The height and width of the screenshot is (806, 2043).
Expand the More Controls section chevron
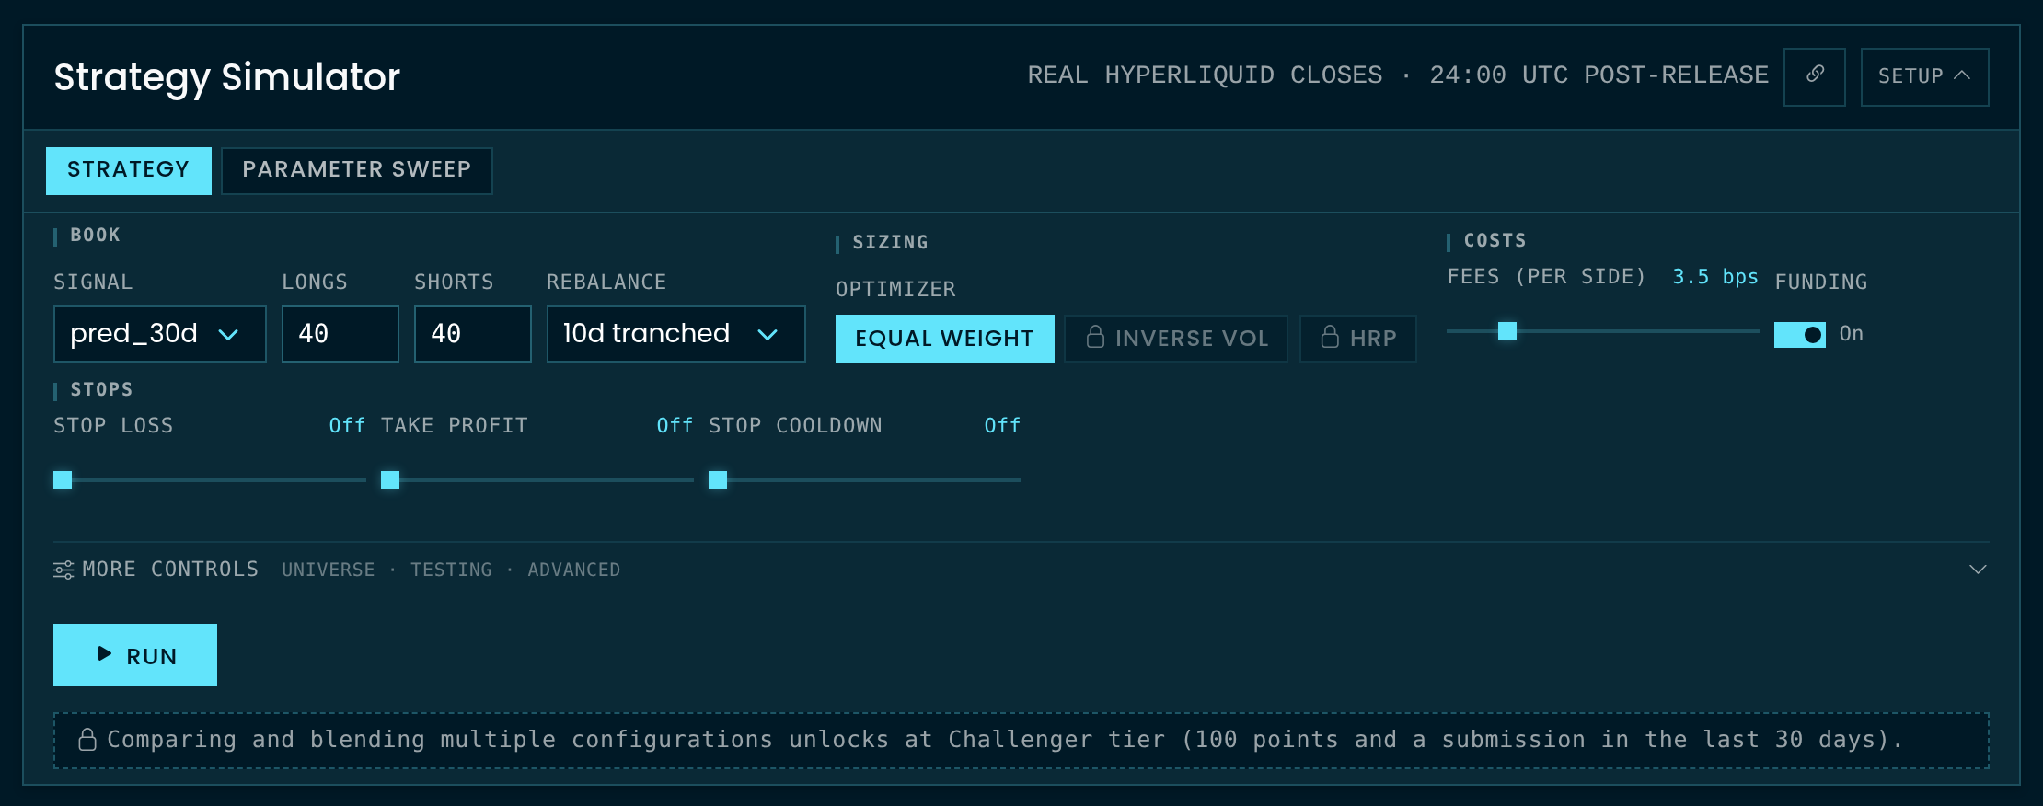click(x=1978, y=570)
